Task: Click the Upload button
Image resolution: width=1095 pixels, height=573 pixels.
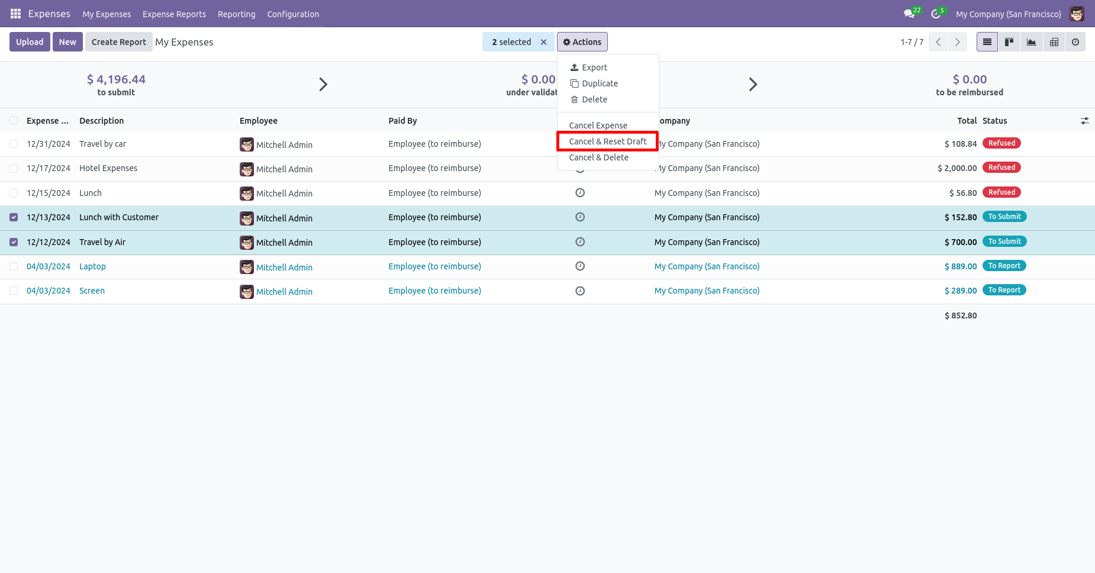Action: pos(30,42)
